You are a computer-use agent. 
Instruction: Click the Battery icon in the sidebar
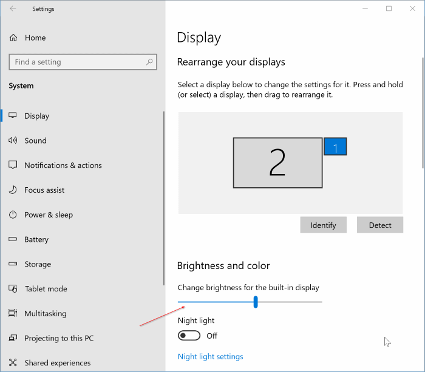(x=13, y=240)
